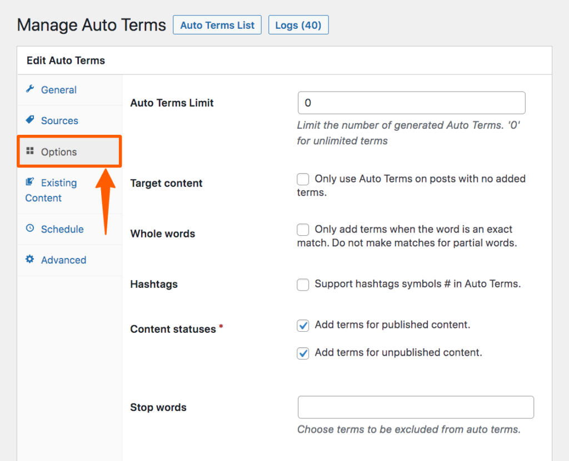Viewport: 569px width, 461px height.
Task: Click the tag icon beside Sources
Action: (30, 120)
